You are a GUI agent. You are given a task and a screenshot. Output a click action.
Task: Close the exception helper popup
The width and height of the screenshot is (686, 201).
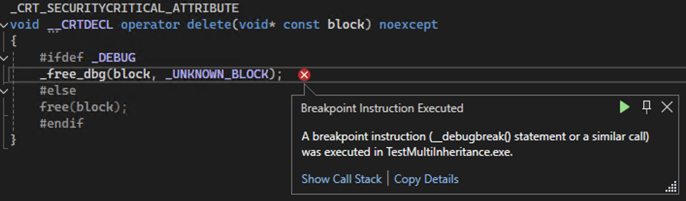click(x=667, y=107)
